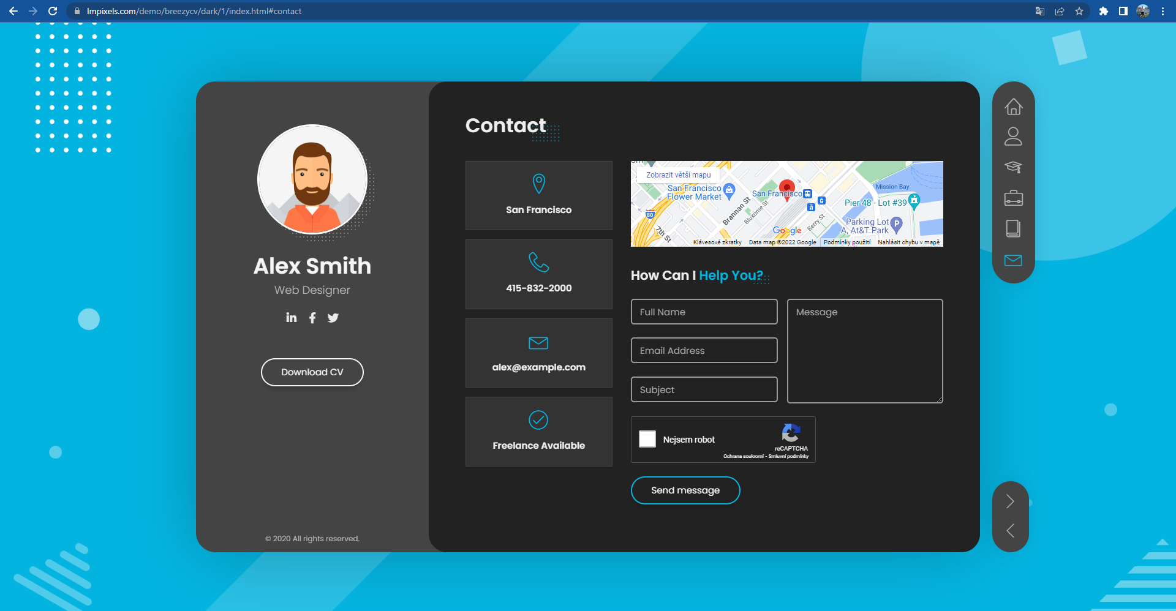This screenshot has width=1176, height=611.
Task: Share this page via share icon
Action: click(1060, 11)
